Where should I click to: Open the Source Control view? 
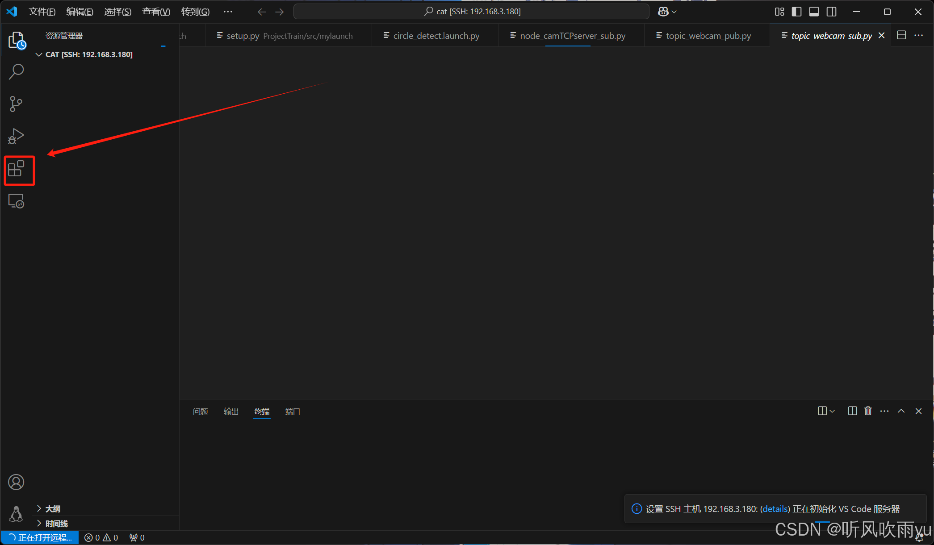tap(17, 104)
